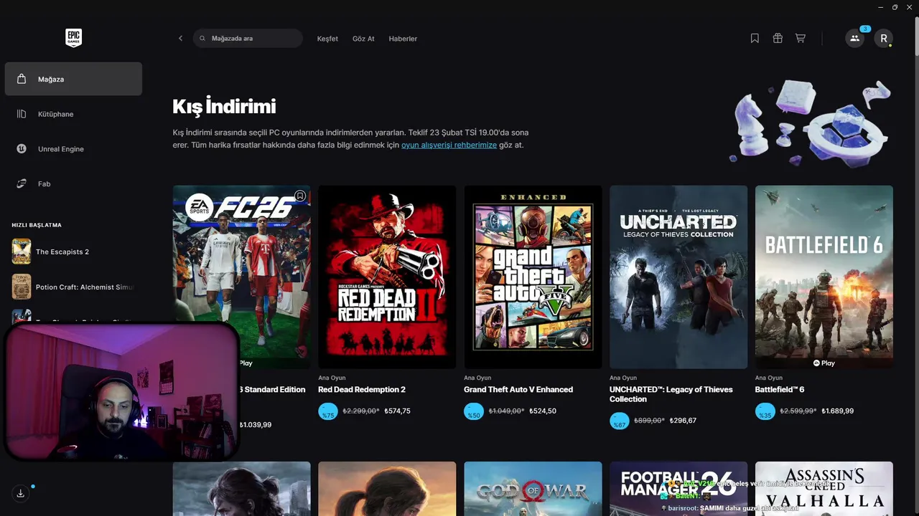Click the ₺524,50 price
Viewport: 919px width, 516px height.
(543, 411)
